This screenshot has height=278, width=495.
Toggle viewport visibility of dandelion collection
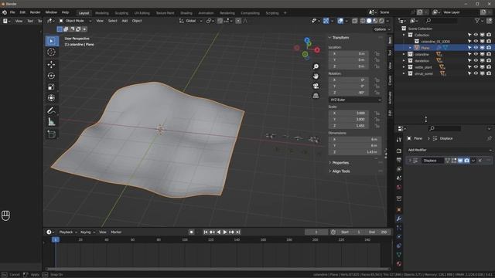476,60
